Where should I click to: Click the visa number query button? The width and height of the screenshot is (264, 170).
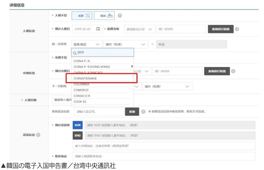tap(132, 112)
